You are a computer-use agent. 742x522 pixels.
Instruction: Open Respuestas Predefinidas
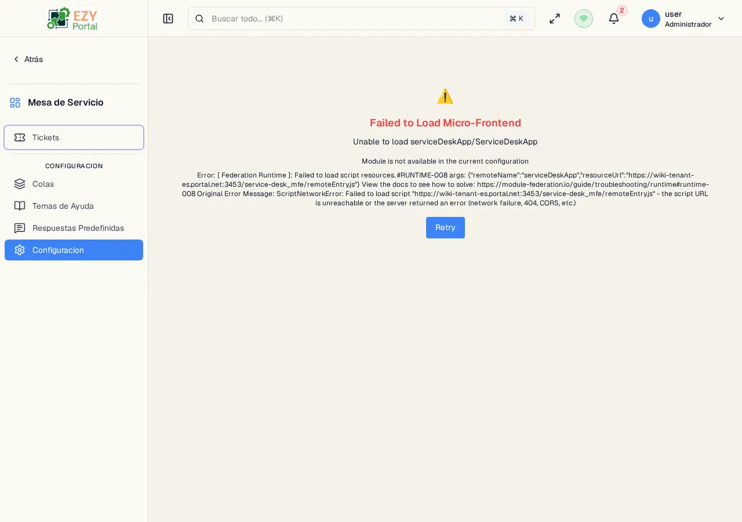click(74, 228)
